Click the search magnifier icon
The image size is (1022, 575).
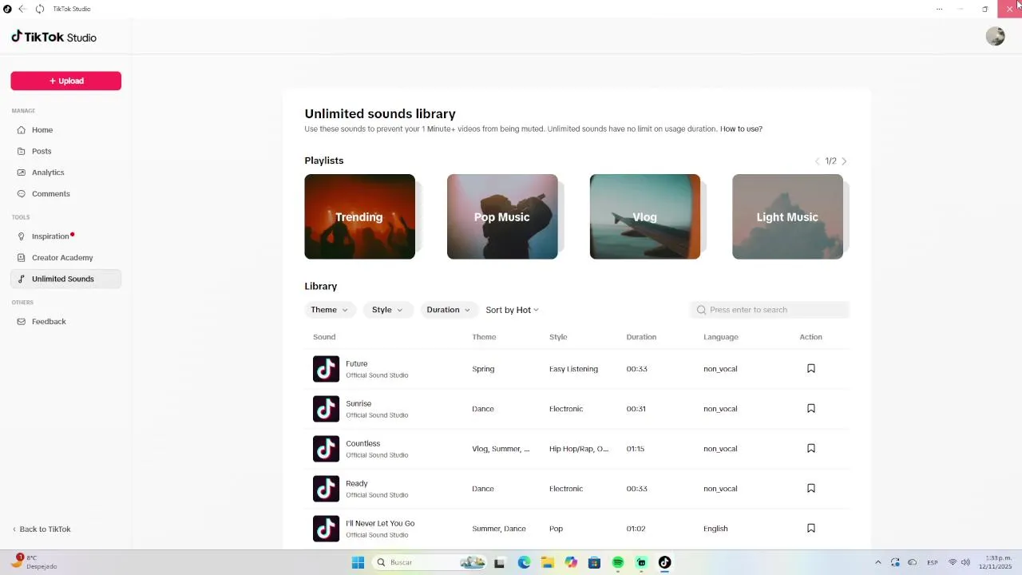coord(701,310)
